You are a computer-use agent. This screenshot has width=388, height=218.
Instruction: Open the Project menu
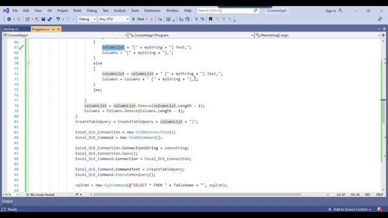pos(62,11)
